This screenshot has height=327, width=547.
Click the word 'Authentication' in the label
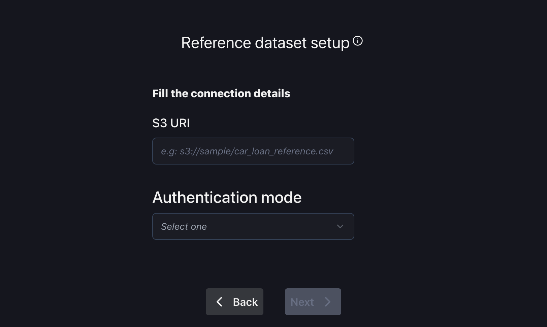[205, 197]
